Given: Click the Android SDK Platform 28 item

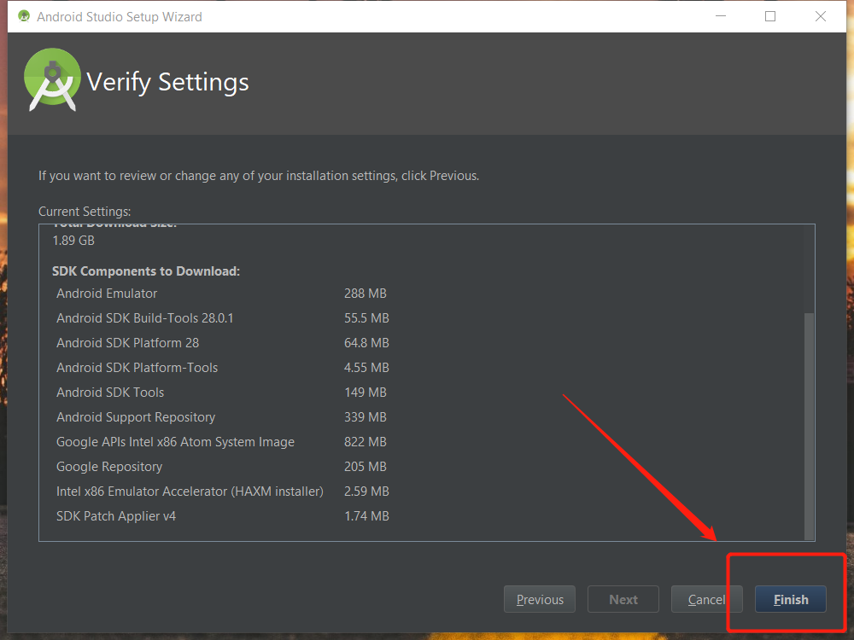Looking at the screenshot, I should 127,343.
